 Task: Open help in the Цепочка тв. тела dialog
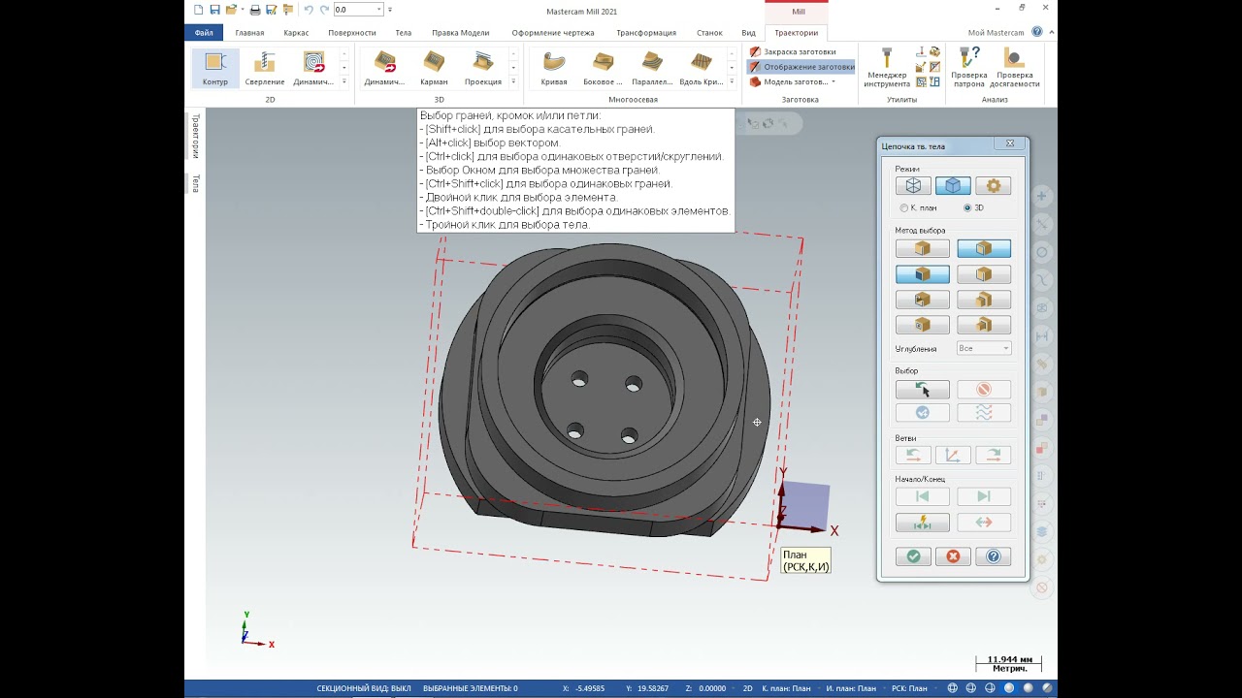tap(993, 556)
